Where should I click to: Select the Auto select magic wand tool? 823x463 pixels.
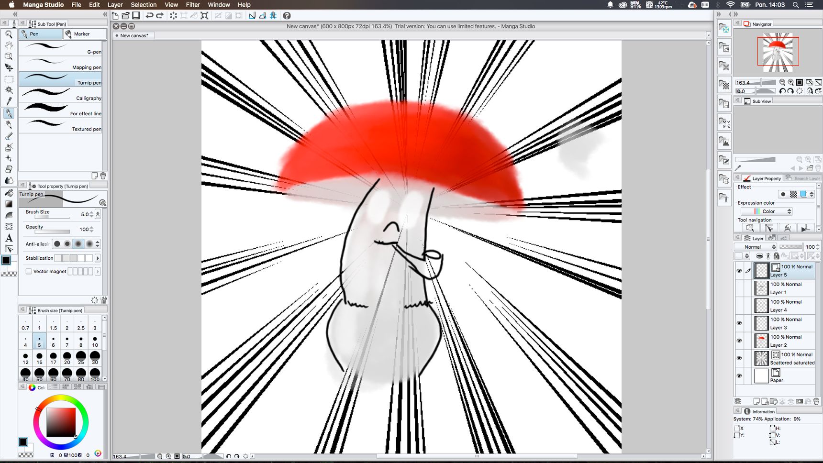tap(9, 90)
